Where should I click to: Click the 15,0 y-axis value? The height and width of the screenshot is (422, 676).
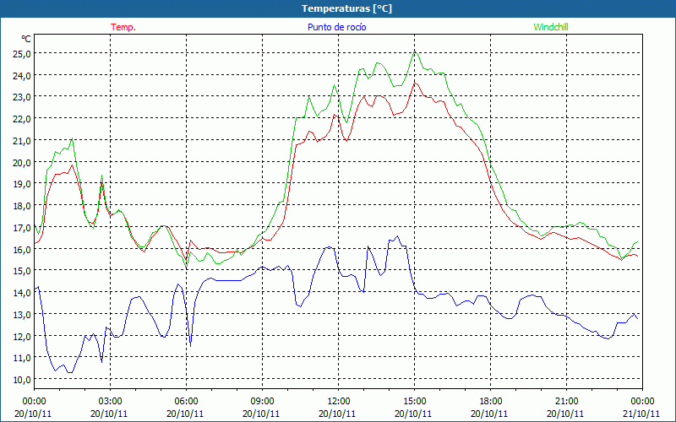[x=22, y=271]
